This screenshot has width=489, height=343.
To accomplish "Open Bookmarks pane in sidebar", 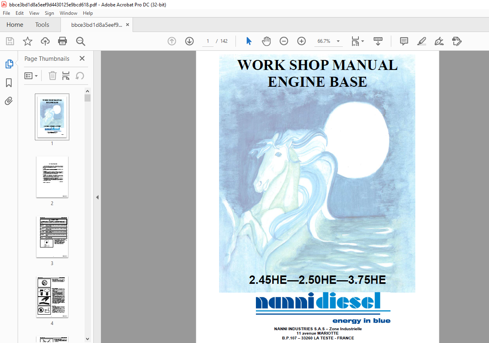I will click(9, 83).
